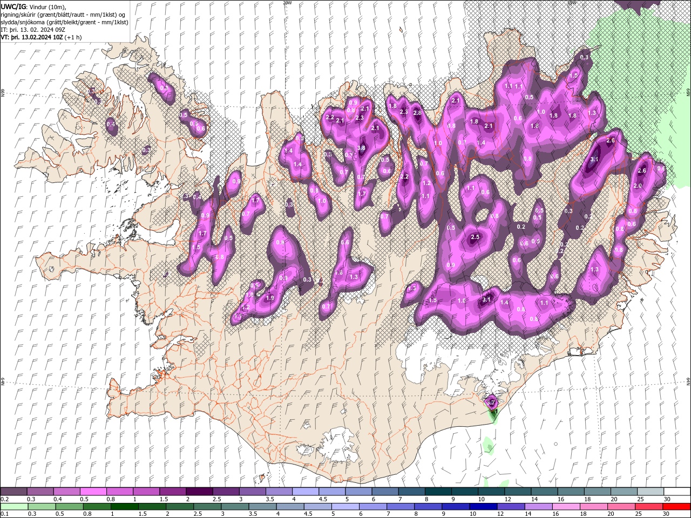Viewport: 691px width, 518px height.
Task: Click the '0.1' label on the bottom scale
Action: click(5, 514)
